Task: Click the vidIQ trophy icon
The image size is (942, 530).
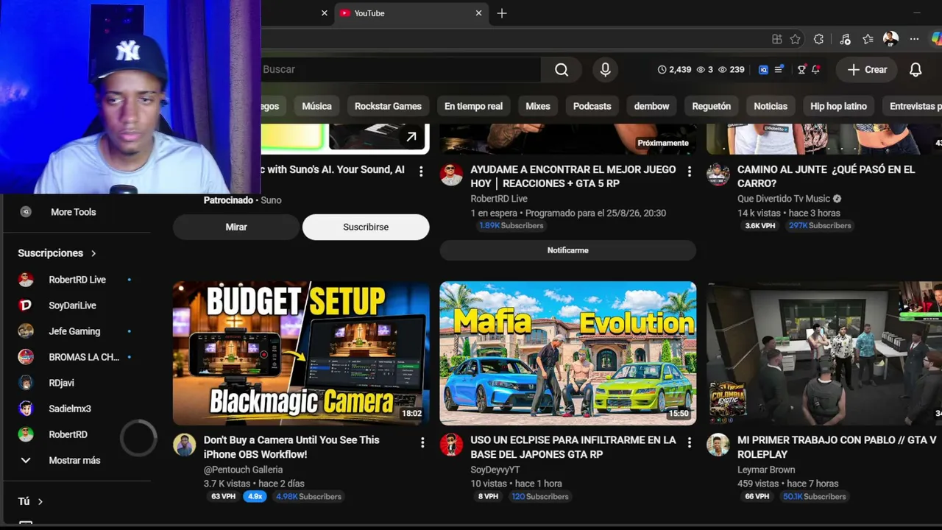Action: (801, 69)
